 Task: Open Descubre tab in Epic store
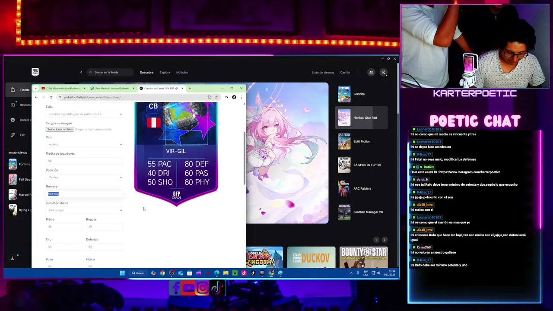146,73
